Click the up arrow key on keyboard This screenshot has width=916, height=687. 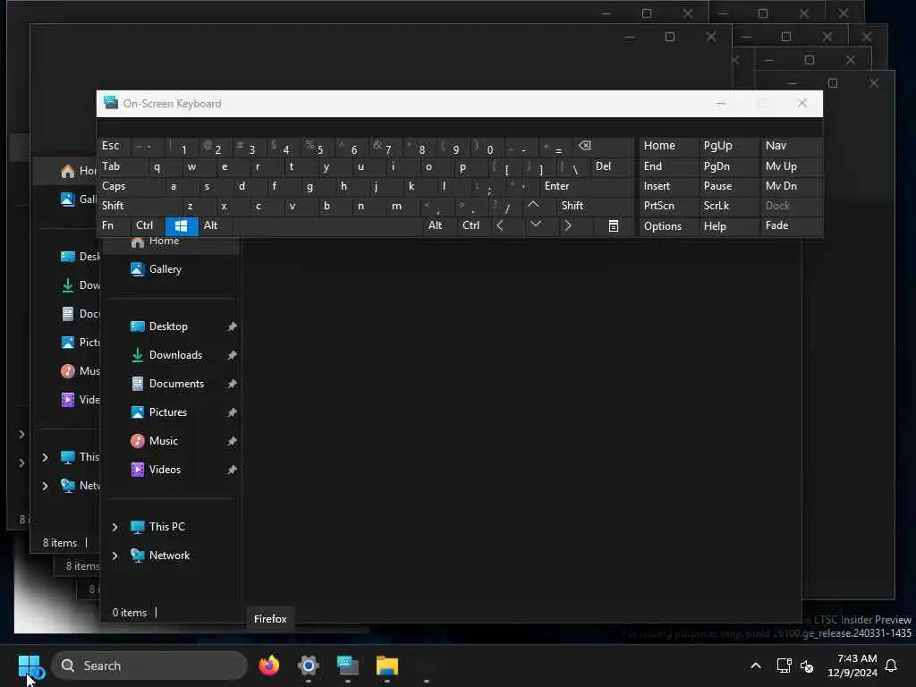533,205
